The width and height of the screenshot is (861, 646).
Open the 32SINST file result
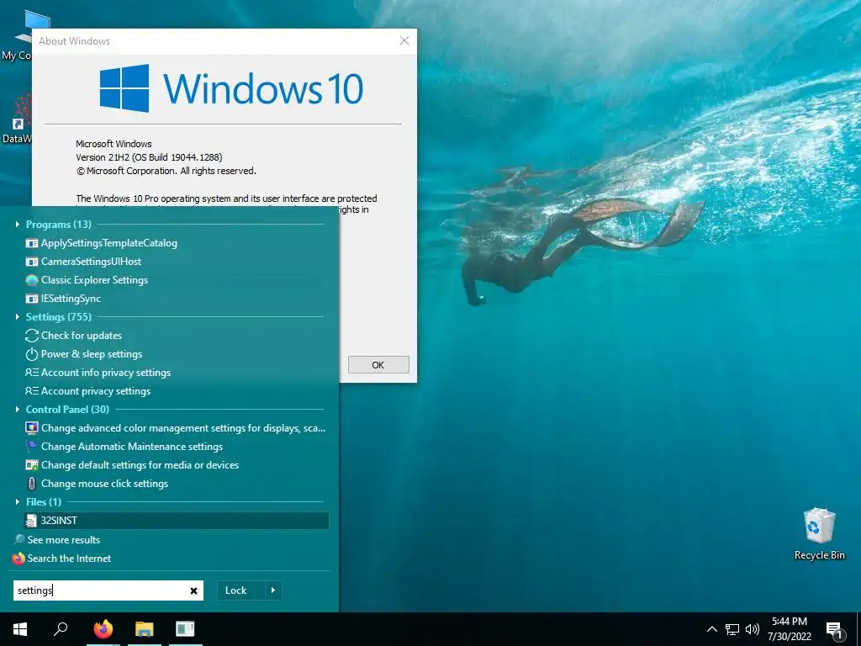(x=176, y=521)
